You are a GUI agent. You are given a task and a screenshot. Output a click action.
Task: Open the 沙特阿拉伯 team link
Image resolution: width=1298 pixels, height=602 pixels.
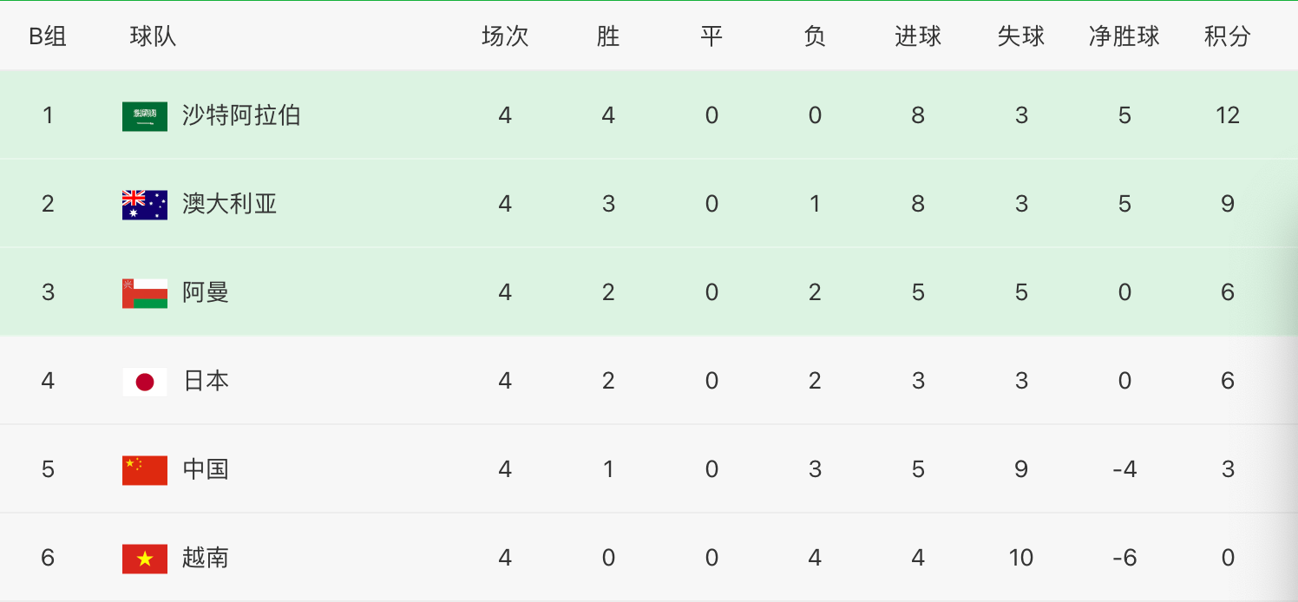(241, 115)
